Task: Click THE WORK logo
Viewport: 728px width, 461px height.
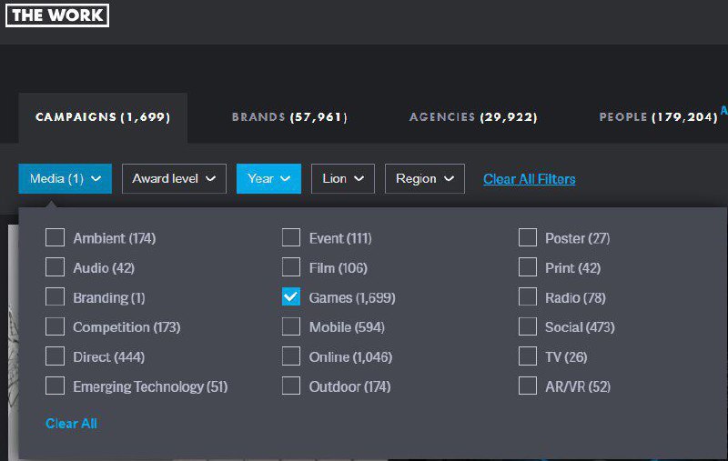Action: click(x=57, y=15)
